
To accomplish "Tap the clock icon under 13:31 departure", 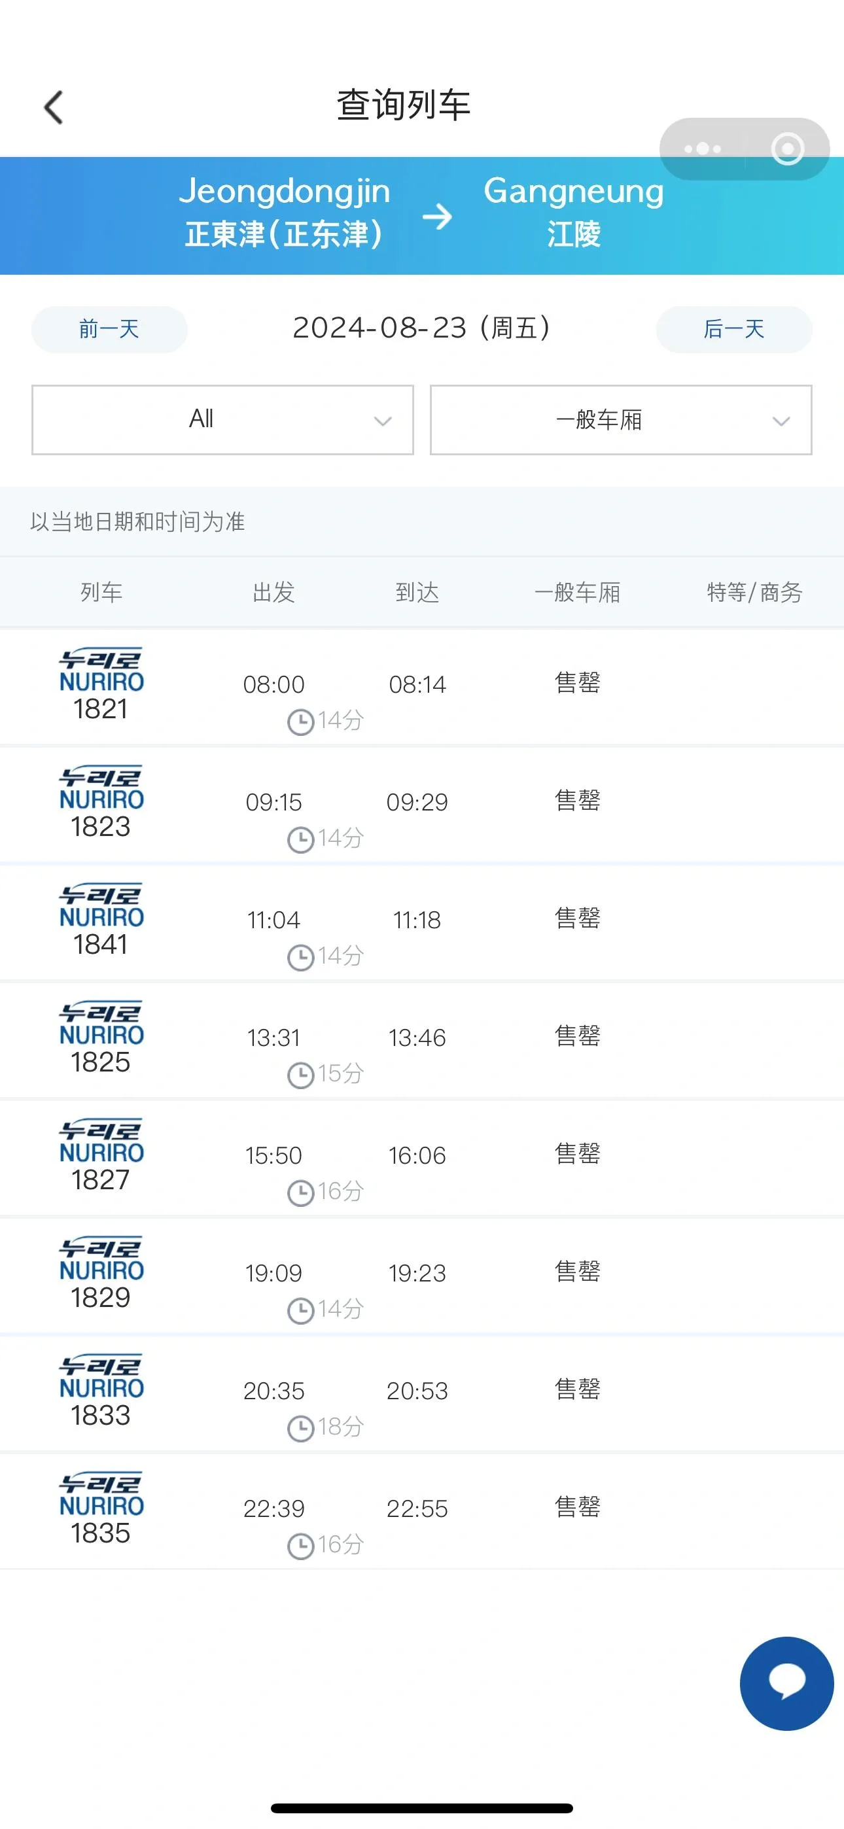I will 300,1074.
